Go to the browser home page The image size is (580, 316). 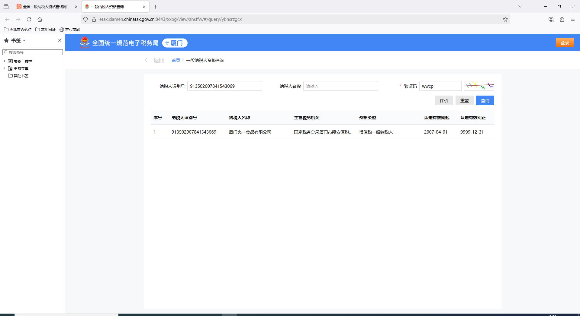[x=40, y=19]
